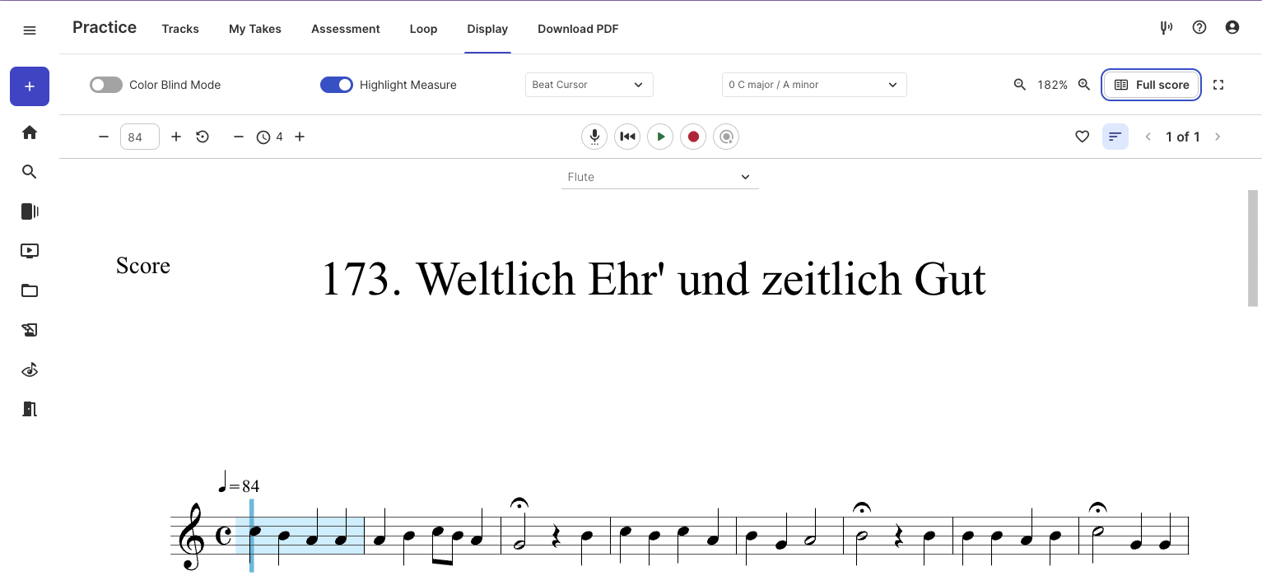Screen dimensions: 1262x585
Task: Click the red record button
Action: coord(693,137)
